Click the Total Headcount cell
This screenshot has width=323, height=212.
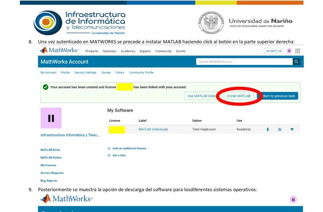pyautogui.click(x=204, y=129)
